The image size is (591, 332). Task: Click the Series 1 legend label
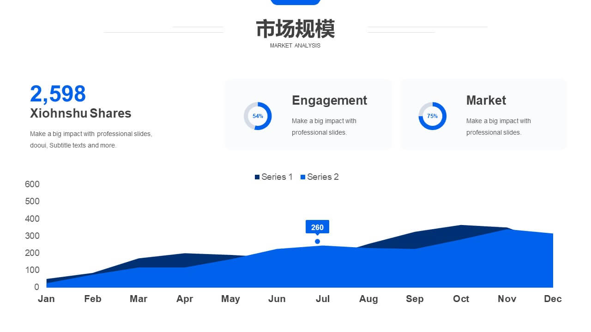(277, 177)
